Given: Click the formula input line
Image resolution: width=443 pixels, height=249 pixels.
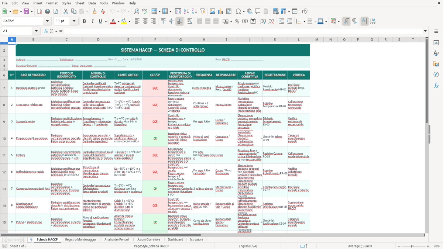Looking at the screenshot, I should pyautogui.click(x=243, y=31).
